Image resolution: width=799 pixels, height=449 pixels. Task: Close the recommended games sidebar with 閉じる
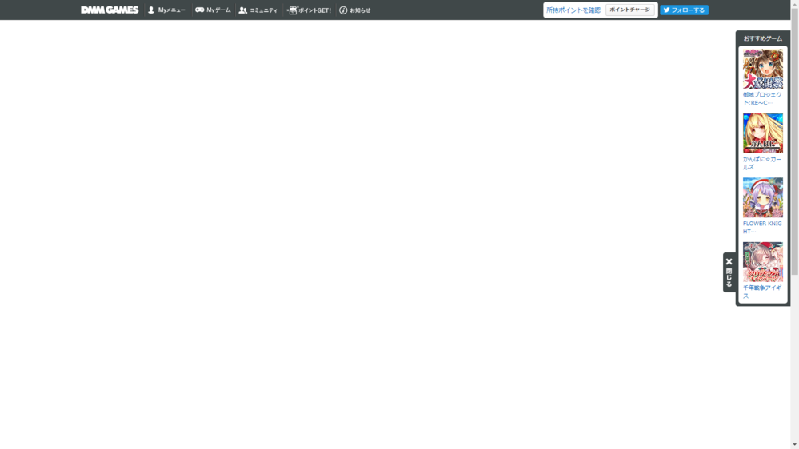coord(729,272)
